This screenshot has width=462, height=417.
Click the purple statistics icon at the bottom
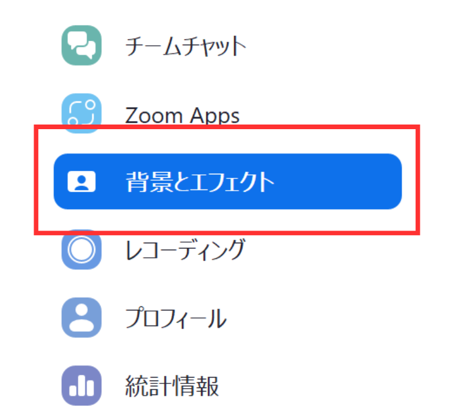(x=82, y=385)
